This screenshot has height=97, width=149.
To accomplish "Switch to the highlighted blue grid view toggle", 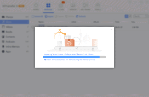I will (126, 16).
